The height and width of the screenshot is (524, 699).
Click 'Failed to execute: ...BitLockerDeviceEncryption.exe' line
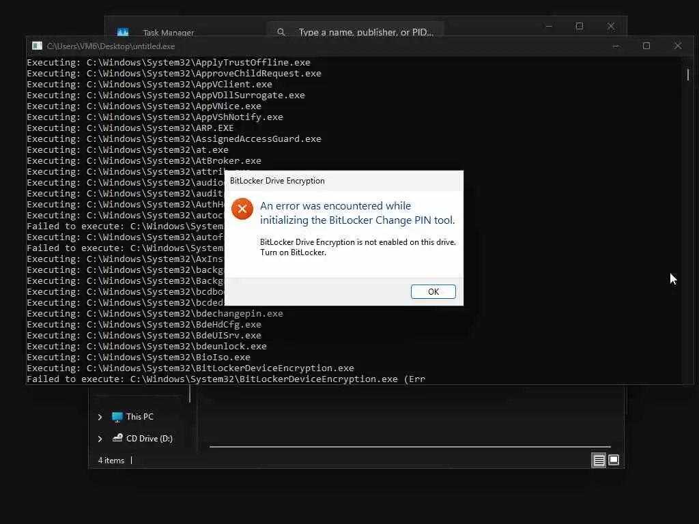click(226, 379)
